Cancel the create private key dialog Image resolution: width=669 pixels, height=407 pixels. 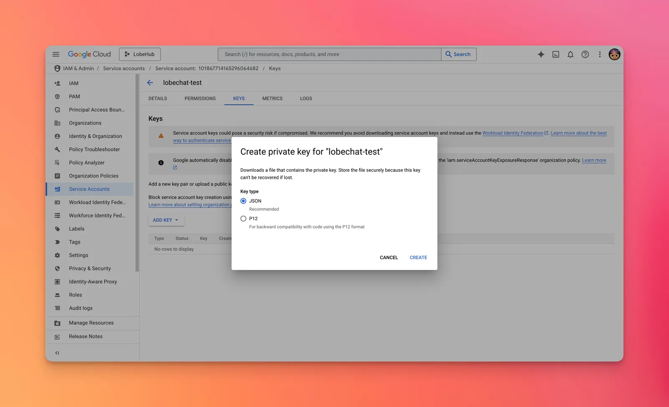click(x=388, y=257)
